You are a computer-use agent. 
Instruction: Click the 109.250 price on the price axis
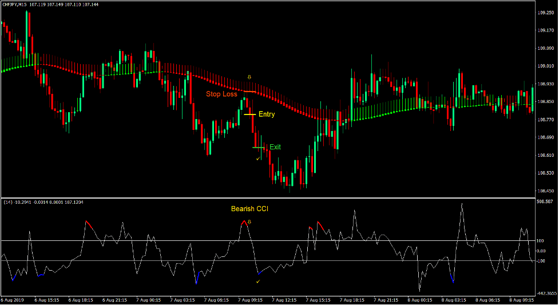point(546,13)
